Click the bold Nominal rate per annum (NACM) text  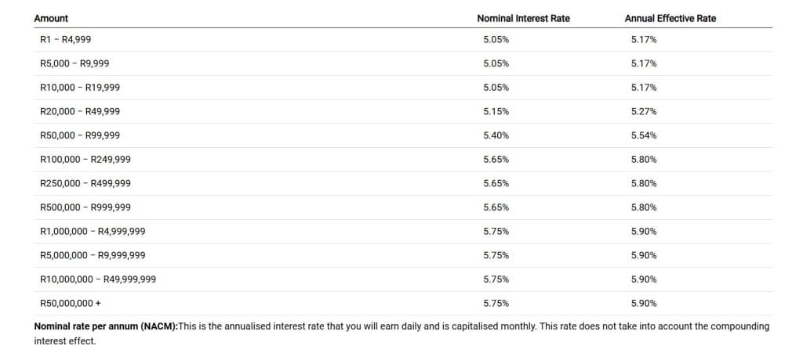106,326
